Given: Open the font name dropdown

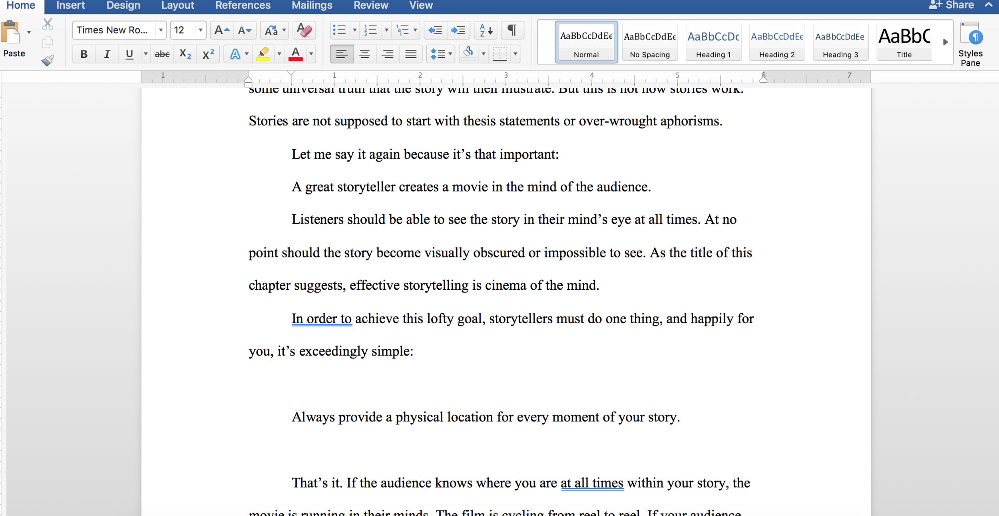Looking at the screenshot, I should 161,30.
